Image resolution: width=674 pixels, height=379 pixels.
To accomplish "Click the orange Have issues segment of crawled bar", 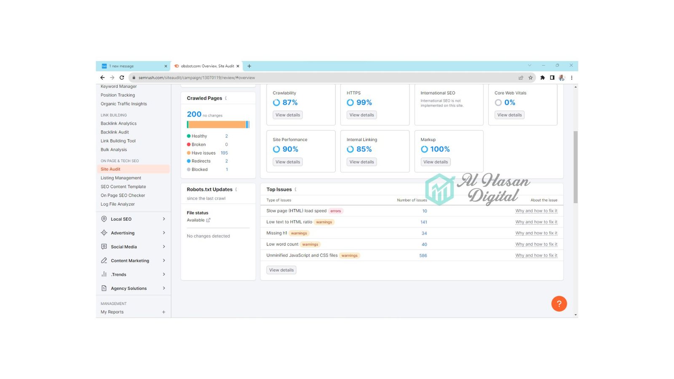I will pyautogui.click(x=217, y=124).
